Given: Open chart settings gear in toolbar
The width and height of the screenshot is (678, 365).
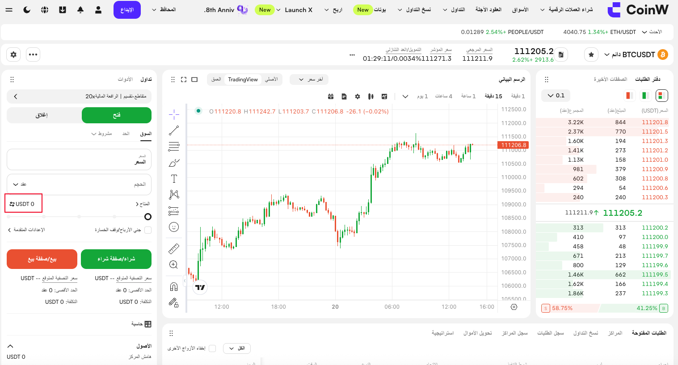Looking at the screenshot, I should tap(358, 96).
